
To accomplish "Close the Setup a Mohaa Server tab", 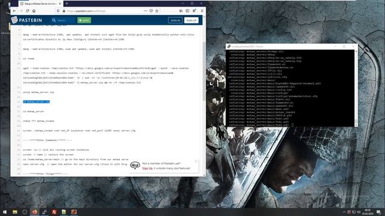I will pos(60,4).
